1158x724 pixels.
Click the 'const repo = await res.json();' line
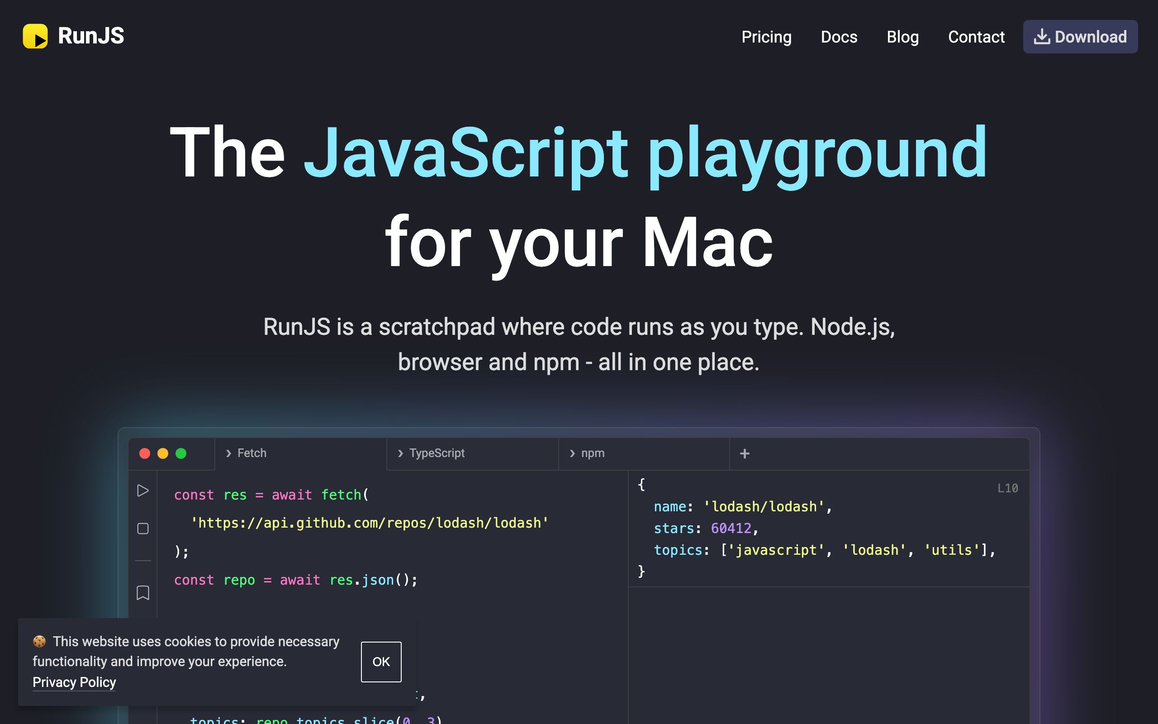[296, 580]
